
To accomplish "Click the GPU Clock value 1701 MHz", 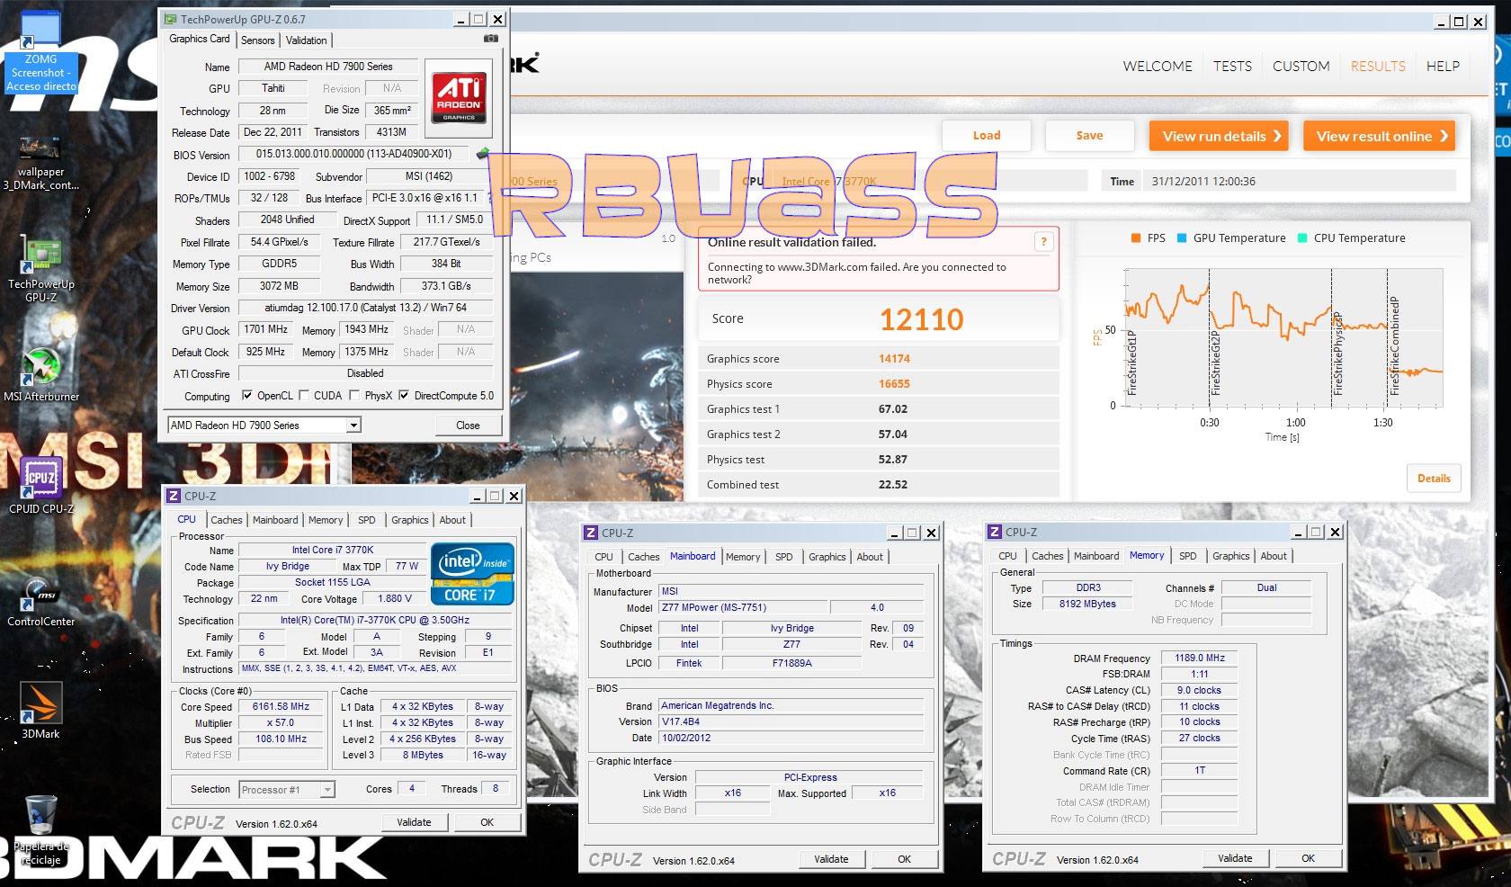I will point(266,329).
